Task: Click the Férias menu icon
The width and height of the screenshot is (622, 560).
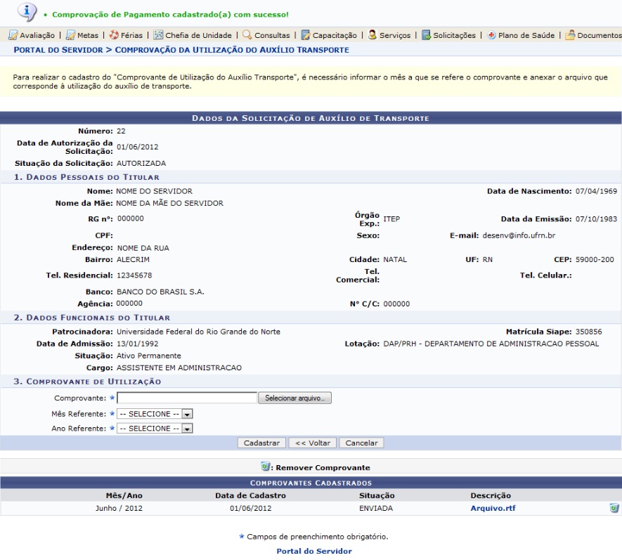Action: pyautogui.click(x=114, y=35)
